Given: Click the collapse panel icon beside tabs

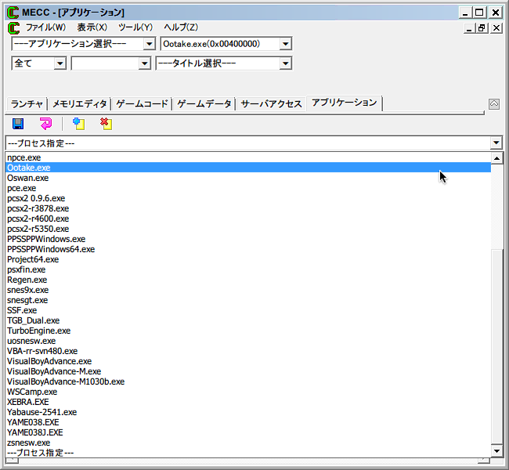Looking at the screenshot, I should tap(494, 104).
